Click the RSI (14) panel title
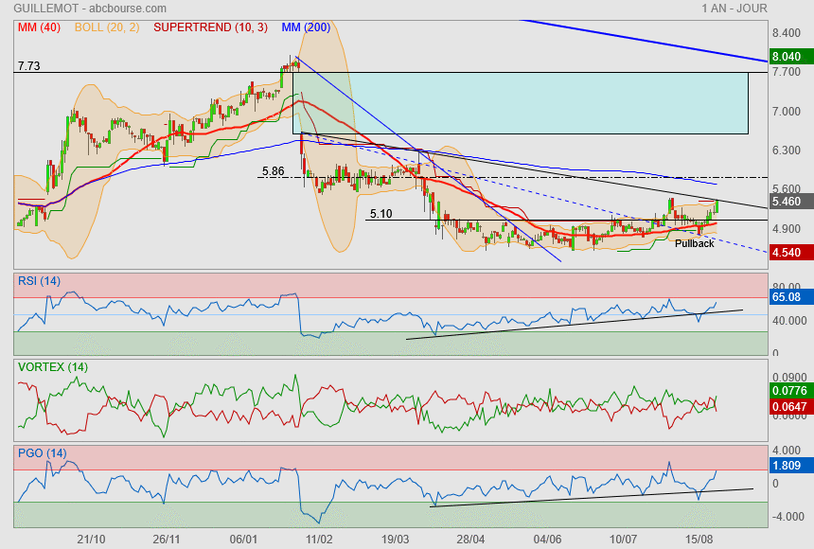The image size is (814, 549). [39, 280]
